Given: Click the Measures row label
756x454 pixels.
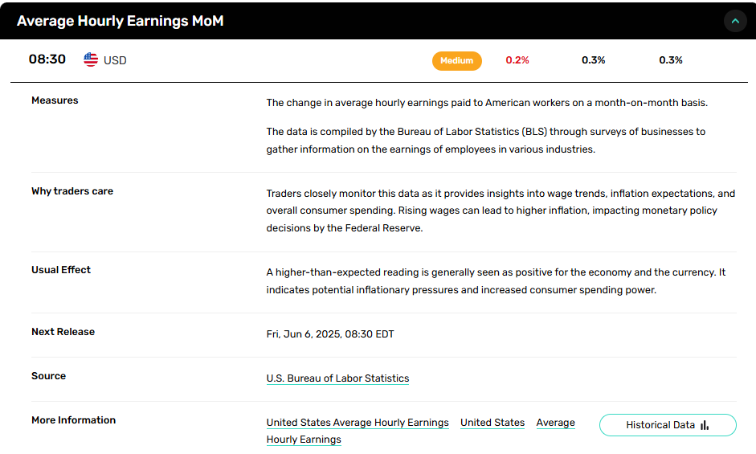Looking at the screenshot, I should click(55, 100).
